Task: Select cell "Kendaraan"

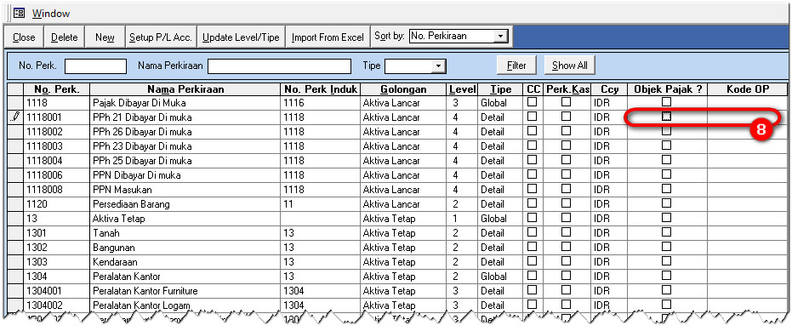Action: coord(185,262)
